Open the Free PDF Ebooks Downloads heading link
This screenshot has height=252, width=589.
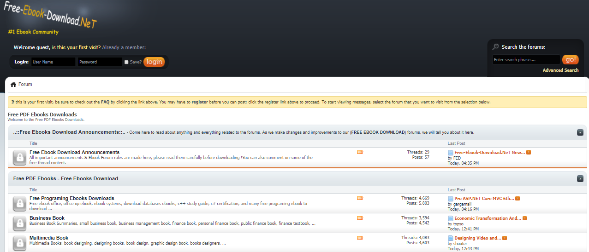pyautogui.click(x=42, y=115)
